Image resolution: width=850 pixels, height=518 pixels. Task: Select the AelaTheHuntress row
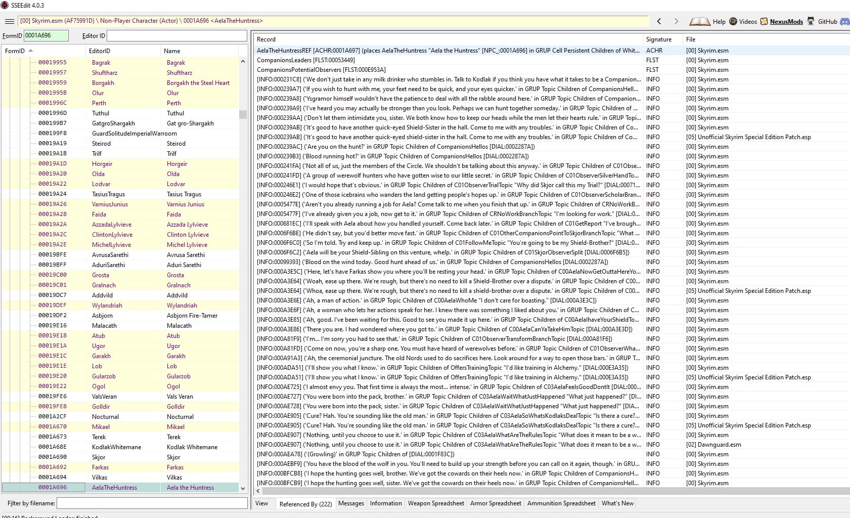pyautogui.click(x=120, y=487)
